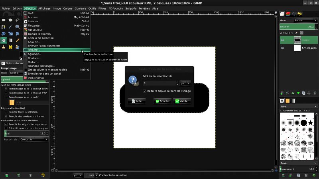Select the Paths tool
This screenshot has height=179, width=319.
(4, 27)
